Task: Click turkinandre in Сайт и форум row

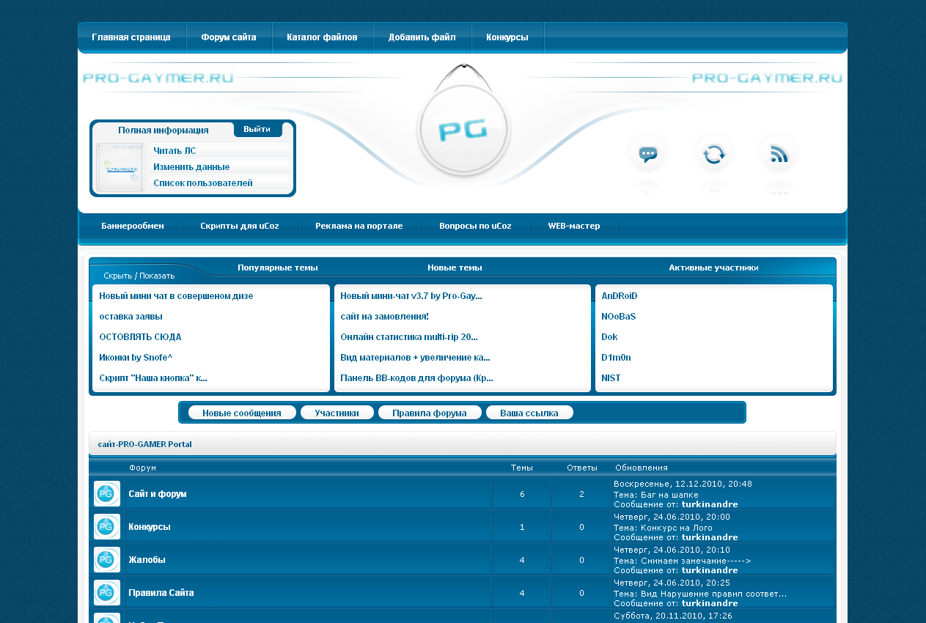Action: (710, 504)
